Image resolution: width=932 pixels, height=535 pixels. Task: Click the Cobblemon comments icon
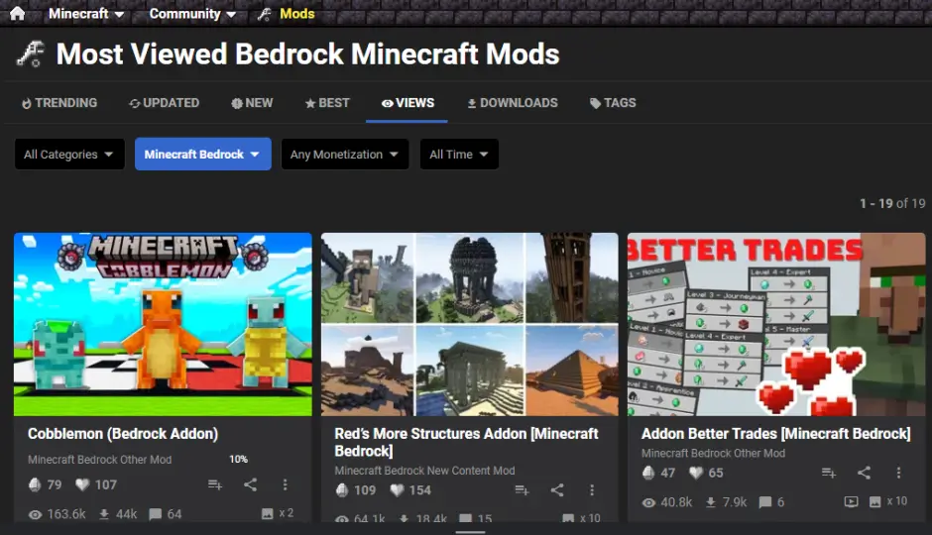click(x=155, y=513)
